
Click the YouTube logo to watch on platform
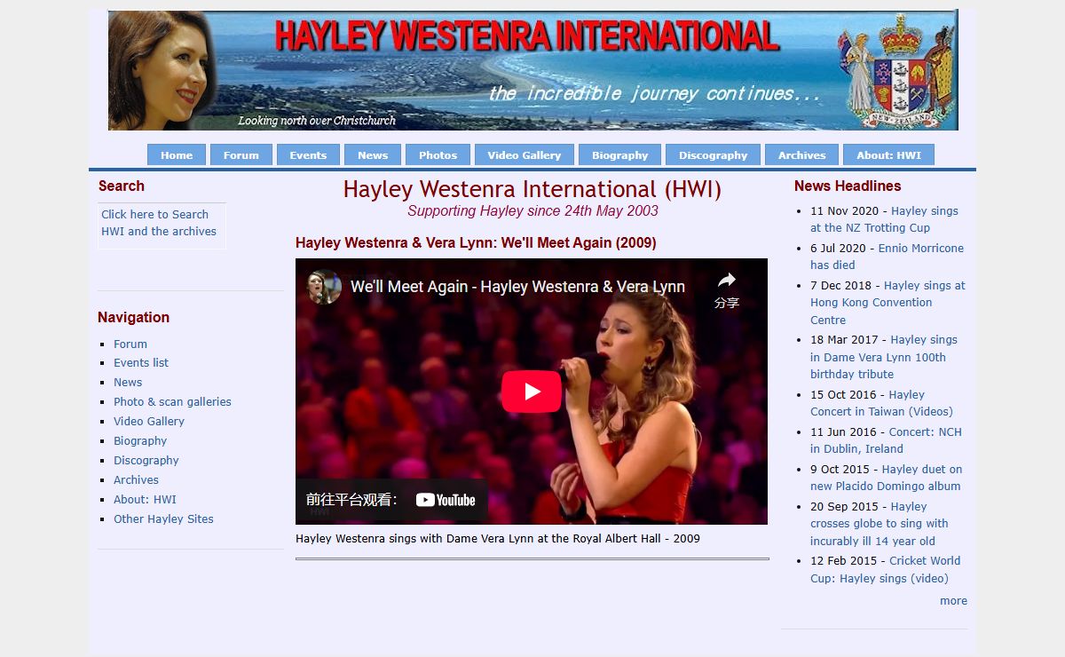[446, 500]
